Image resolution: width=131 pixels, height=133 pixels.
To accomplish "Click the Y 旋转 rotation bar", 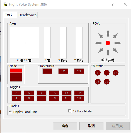I will click(79, 43).
